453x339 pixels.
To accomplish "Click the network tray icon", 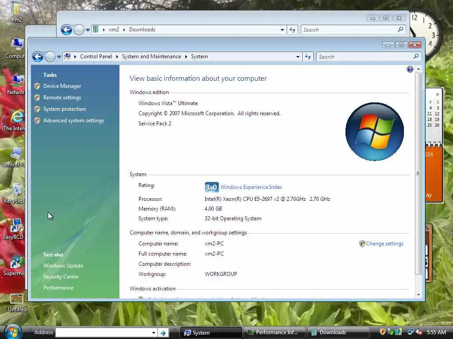I will [410, 332].
